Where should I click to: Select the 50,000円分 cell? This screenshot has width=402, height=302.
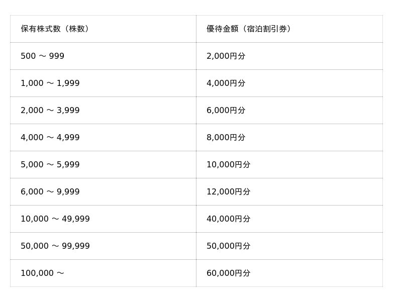pos(229,246)
